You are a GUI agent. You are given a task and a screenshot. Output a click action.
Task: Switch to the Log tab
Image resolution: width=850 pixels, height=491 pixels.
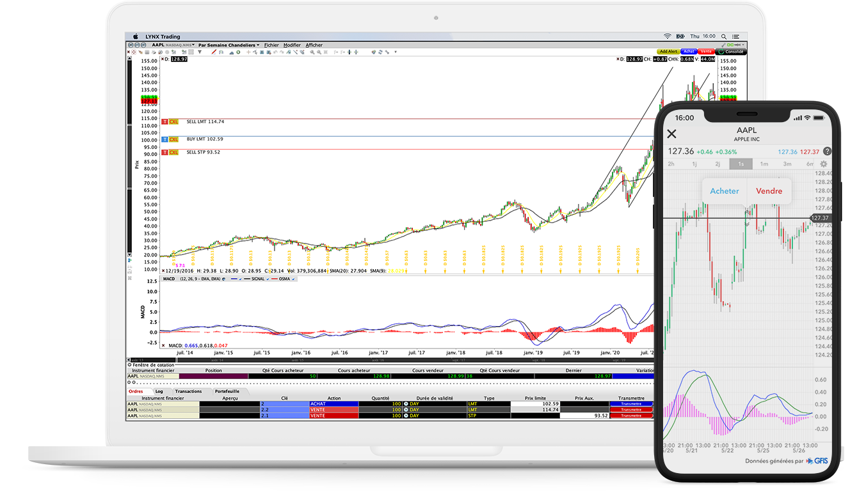(x=159, y=391)
